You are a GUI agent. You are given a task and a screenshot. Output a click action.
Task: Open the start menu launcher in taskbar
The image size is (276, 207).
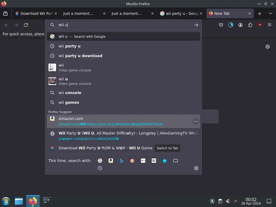click(6, 201)
